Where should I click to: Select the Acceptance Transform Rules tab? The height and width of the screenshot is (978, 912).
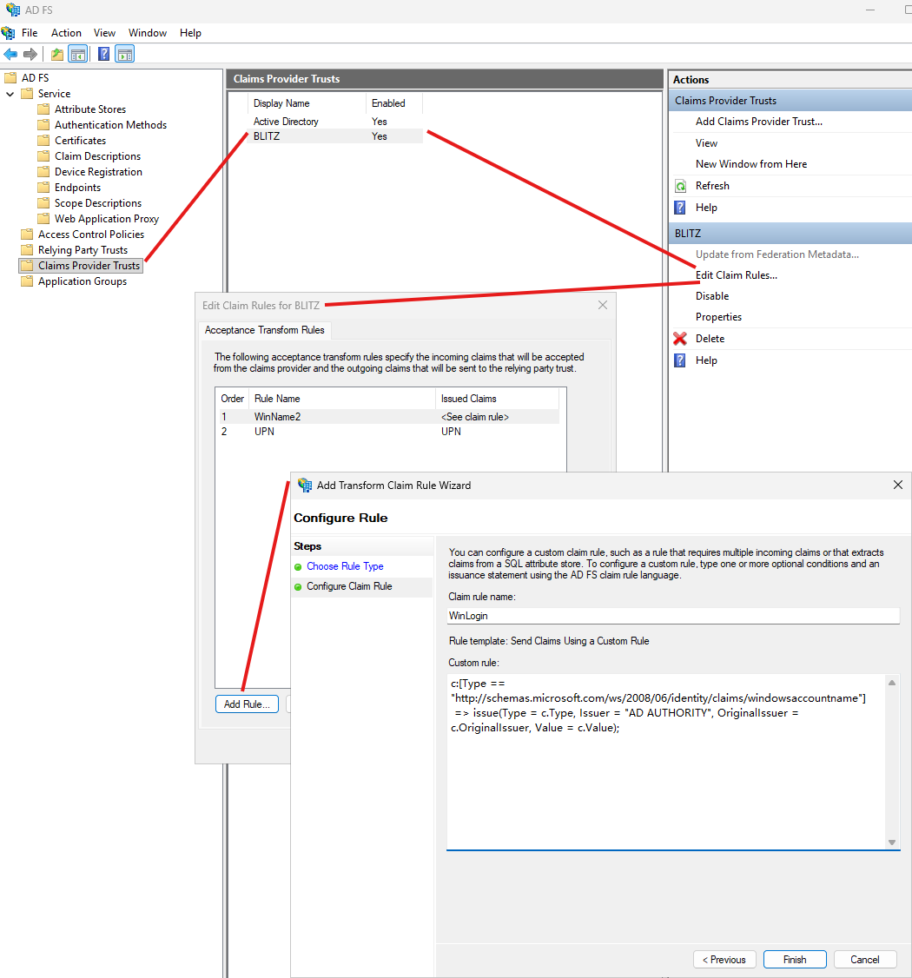tap(265, 330)
